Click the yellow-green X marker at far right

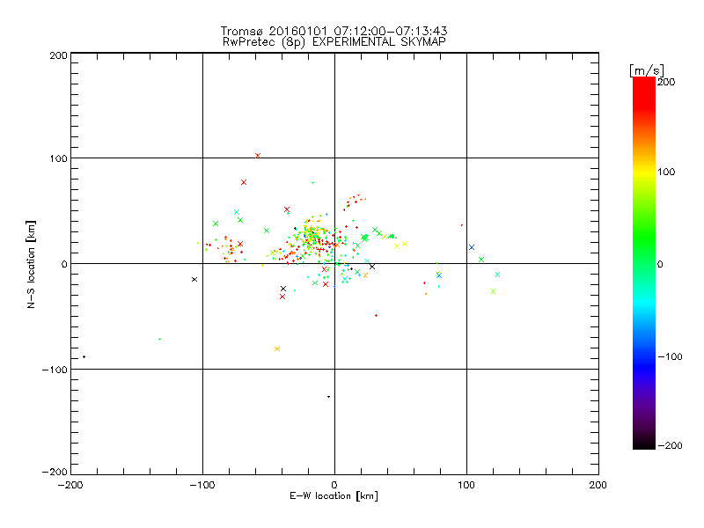(x=493, y=291)
